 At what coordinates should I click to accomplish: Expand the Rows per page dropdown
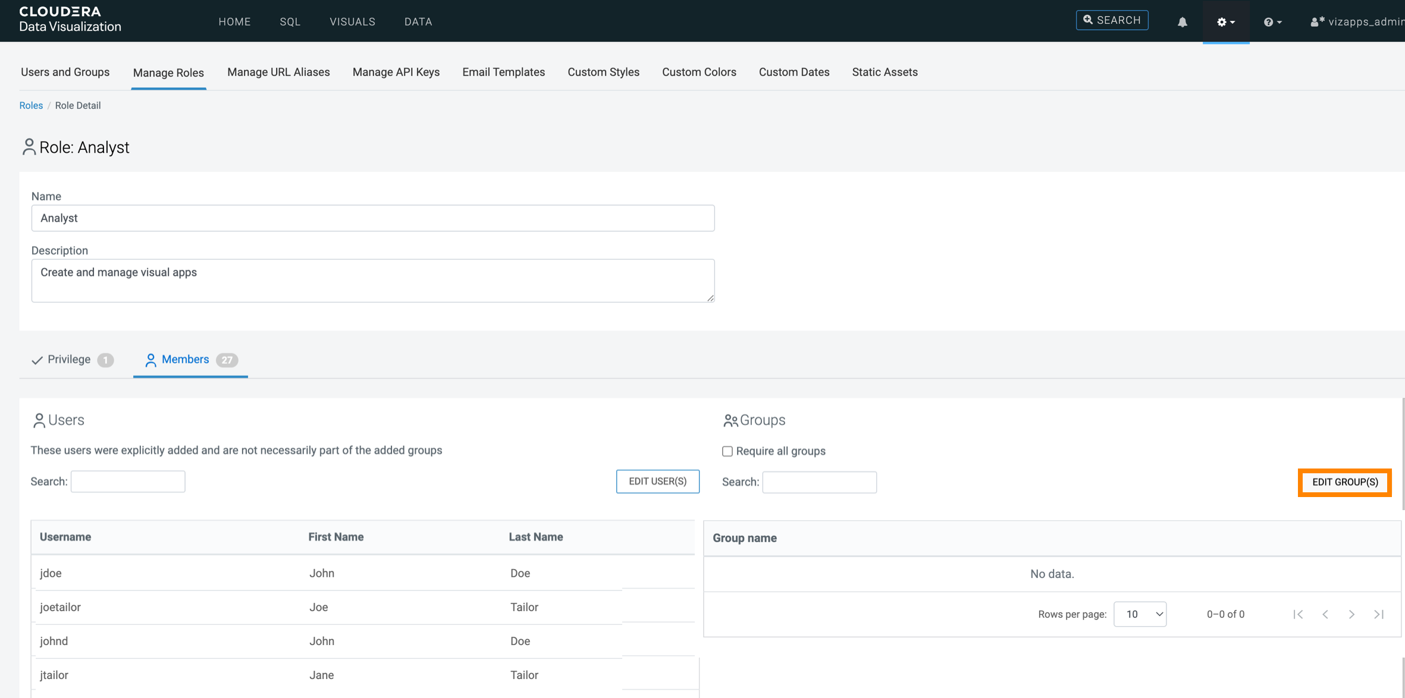coord(1140,614)
